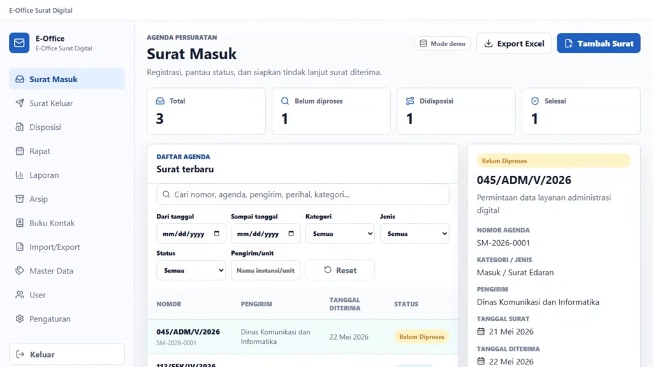Click the Export Excel button

click(514, 43)
